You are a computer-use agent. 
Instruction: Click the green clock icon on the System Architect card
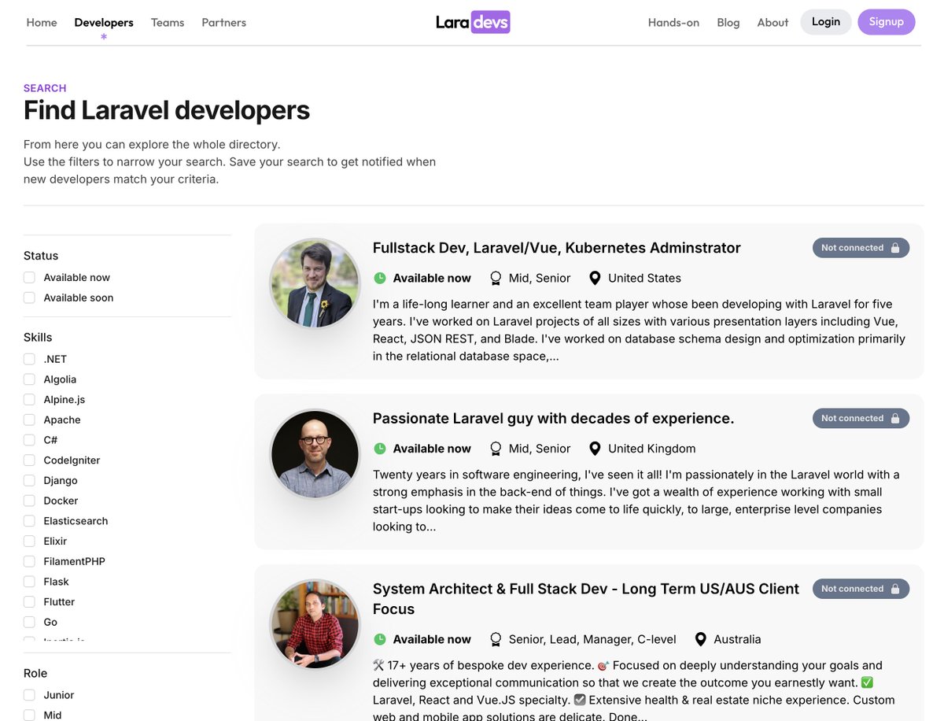coord(380,639)
